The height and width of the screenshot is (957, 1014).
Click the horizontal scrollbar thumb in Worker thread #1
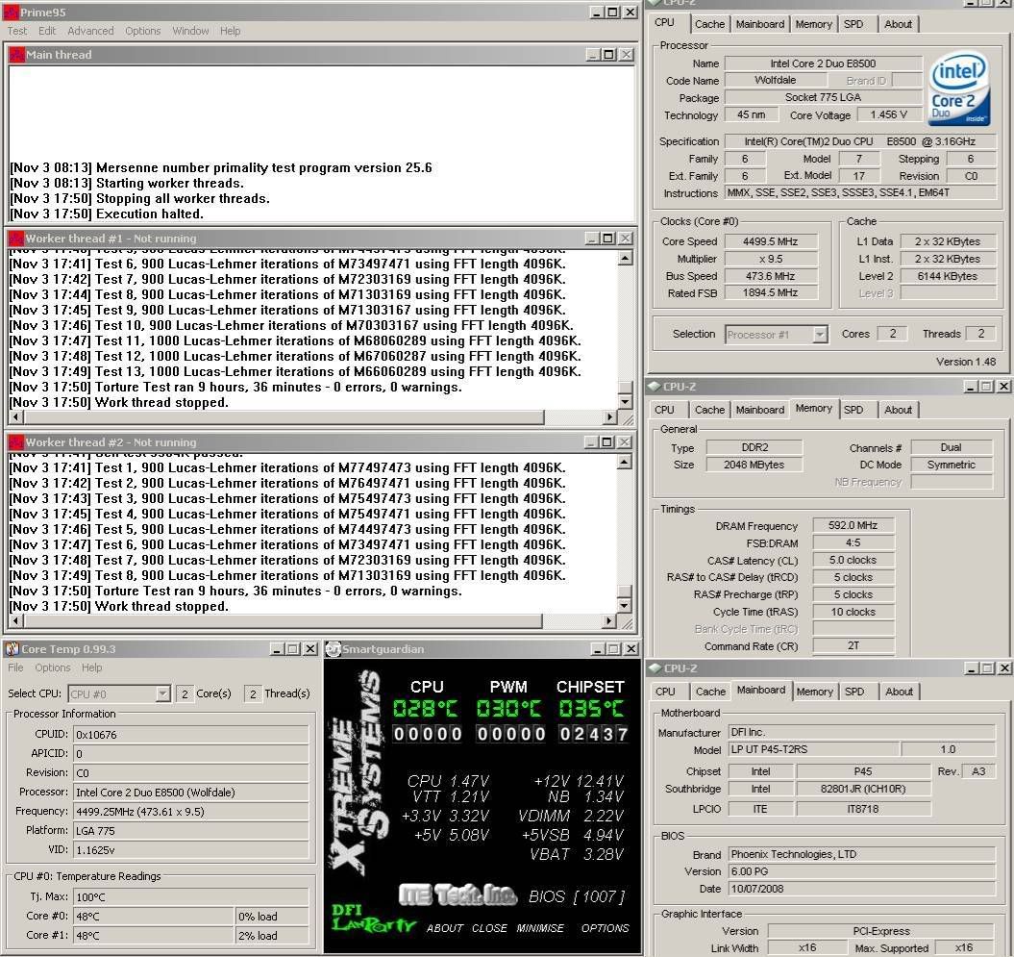pyautogui.click(x=284, y=417)
